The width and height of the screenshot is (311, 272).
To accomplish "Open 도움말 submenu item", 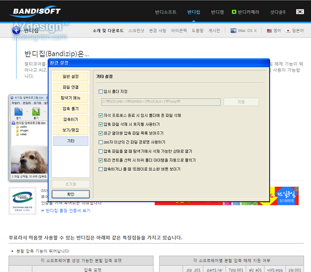I will (x=197, y=31).
